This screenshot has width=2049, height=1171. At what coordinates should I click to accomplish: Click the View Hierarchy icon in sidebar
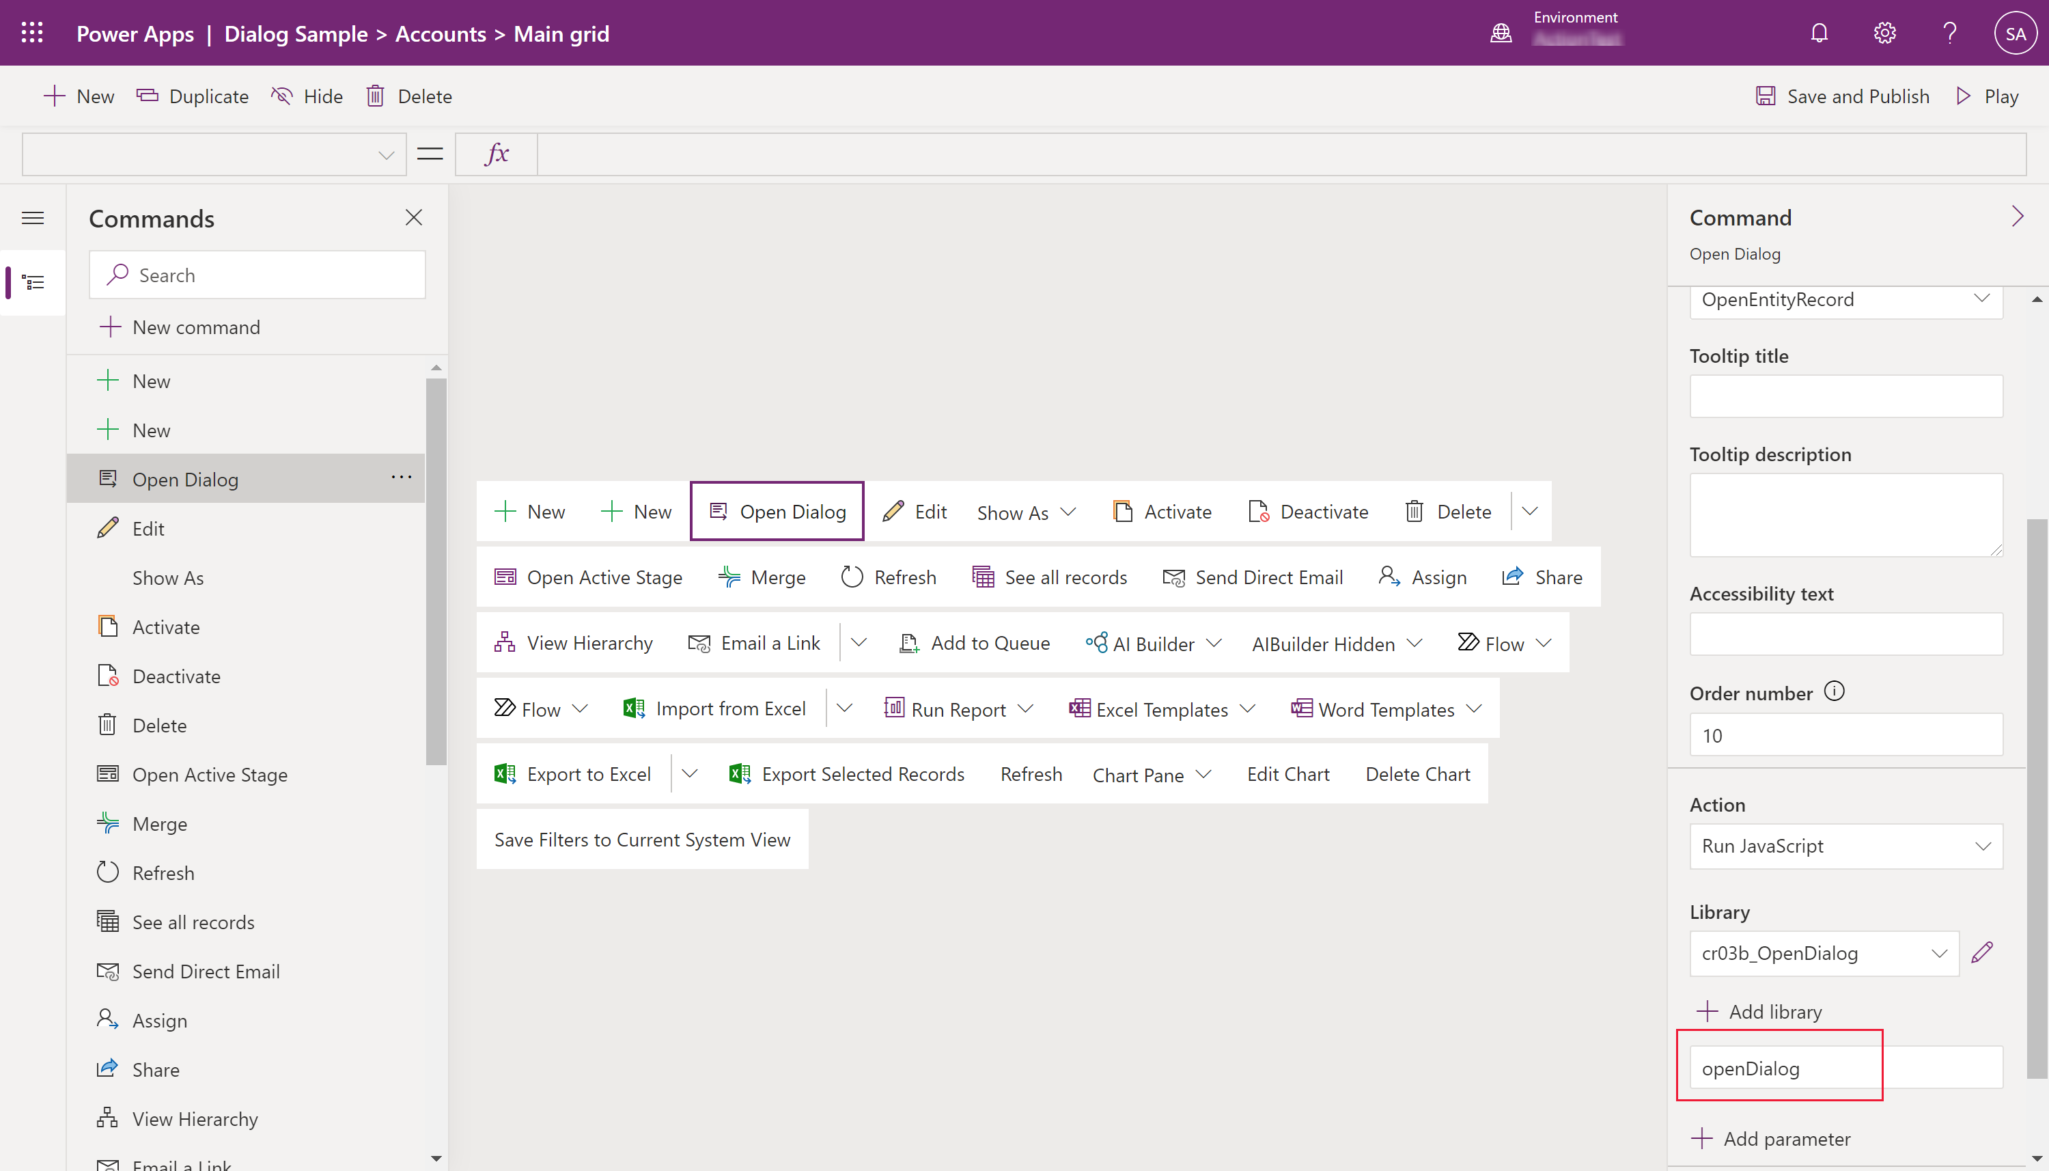click(110, 1119)
